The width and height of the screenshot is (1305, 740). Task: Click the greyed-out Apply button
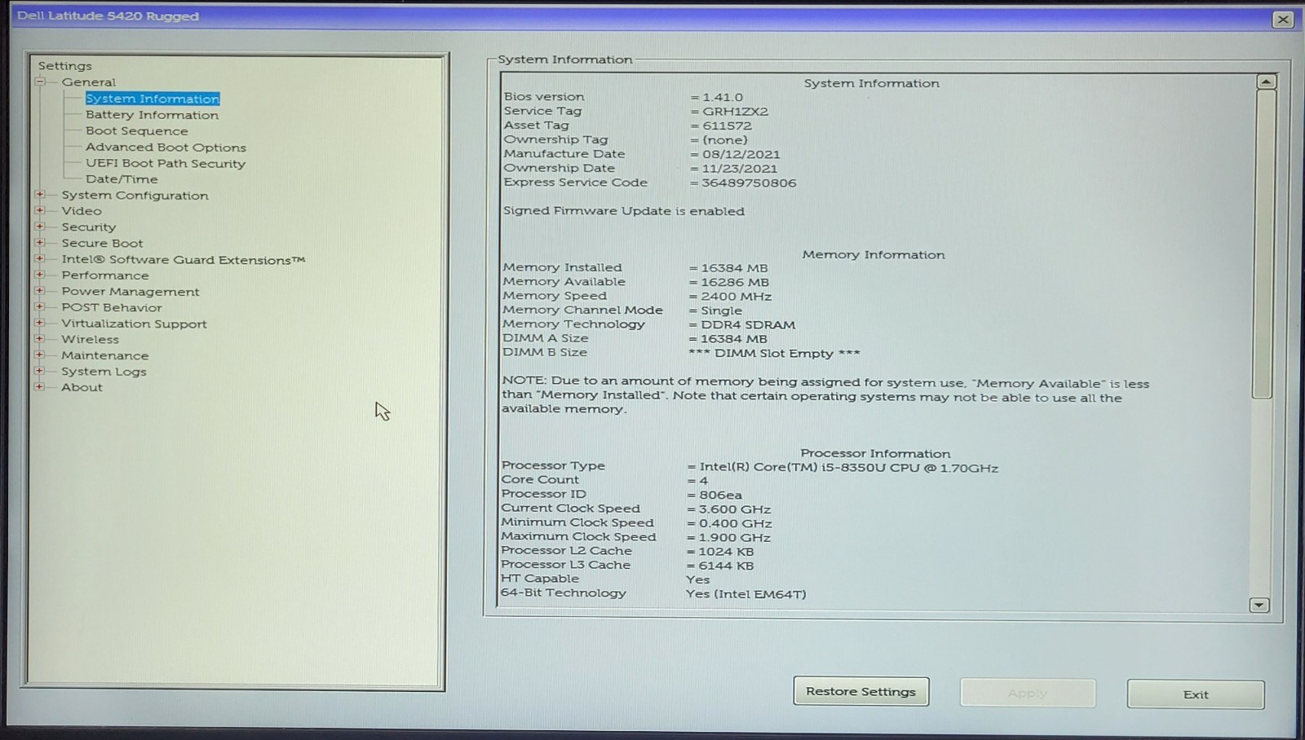1028,694
